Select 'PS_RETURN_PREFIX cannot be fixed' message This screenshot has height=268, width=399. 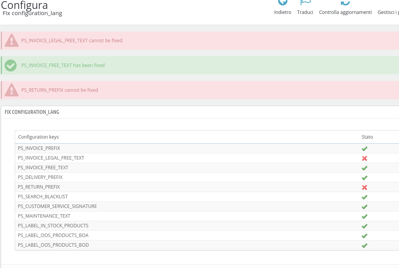[x=60, y=90]
